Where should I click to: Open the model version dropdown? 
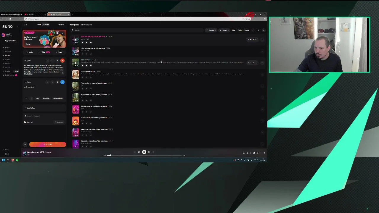(61, 25)
